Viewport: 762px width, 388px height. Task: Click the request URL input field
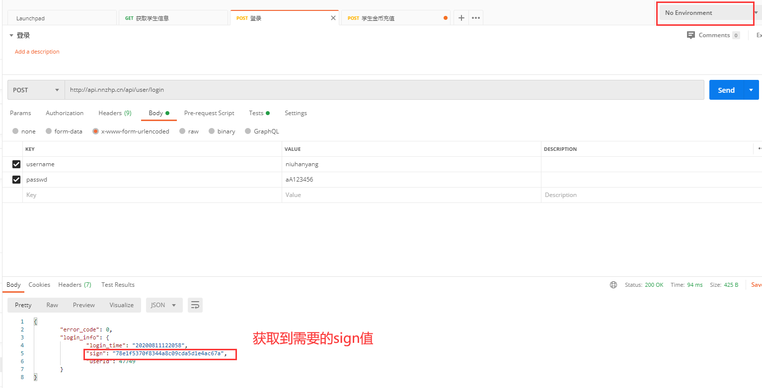(x=298, y=90)
